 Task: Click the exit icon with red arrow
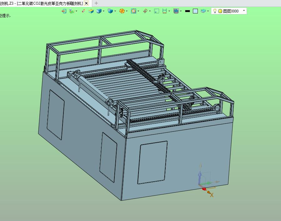pos(64,11)
